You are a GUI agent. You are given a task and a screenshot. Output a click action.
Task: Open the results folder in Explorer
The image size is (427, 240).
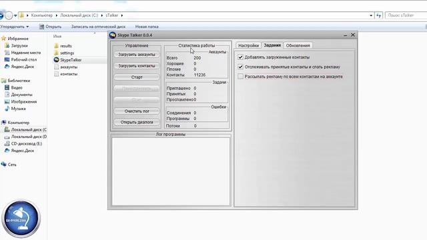click(x=66, y=46)
